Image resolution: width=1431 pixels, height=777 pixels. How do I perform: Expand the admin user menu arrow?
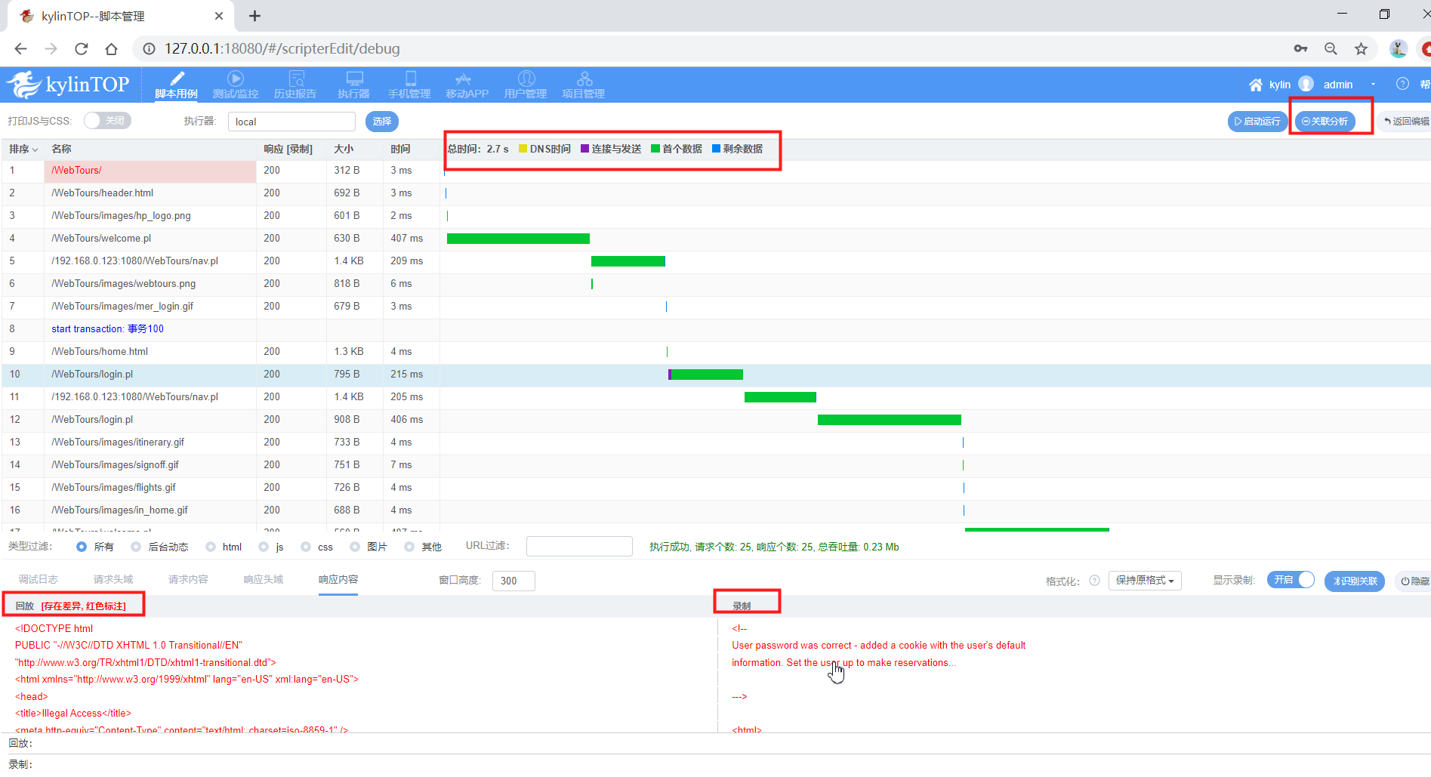pos(1373,85)
